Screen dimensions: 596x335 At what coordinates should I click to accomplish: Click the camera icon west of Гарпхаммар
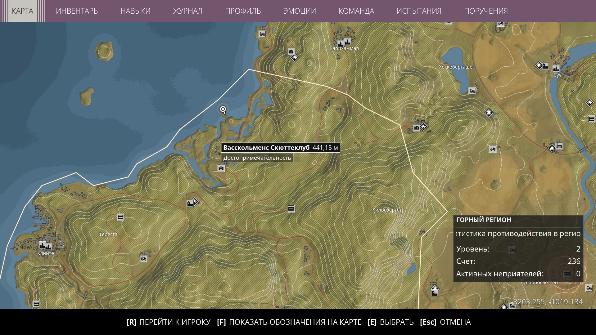[291, 52]
